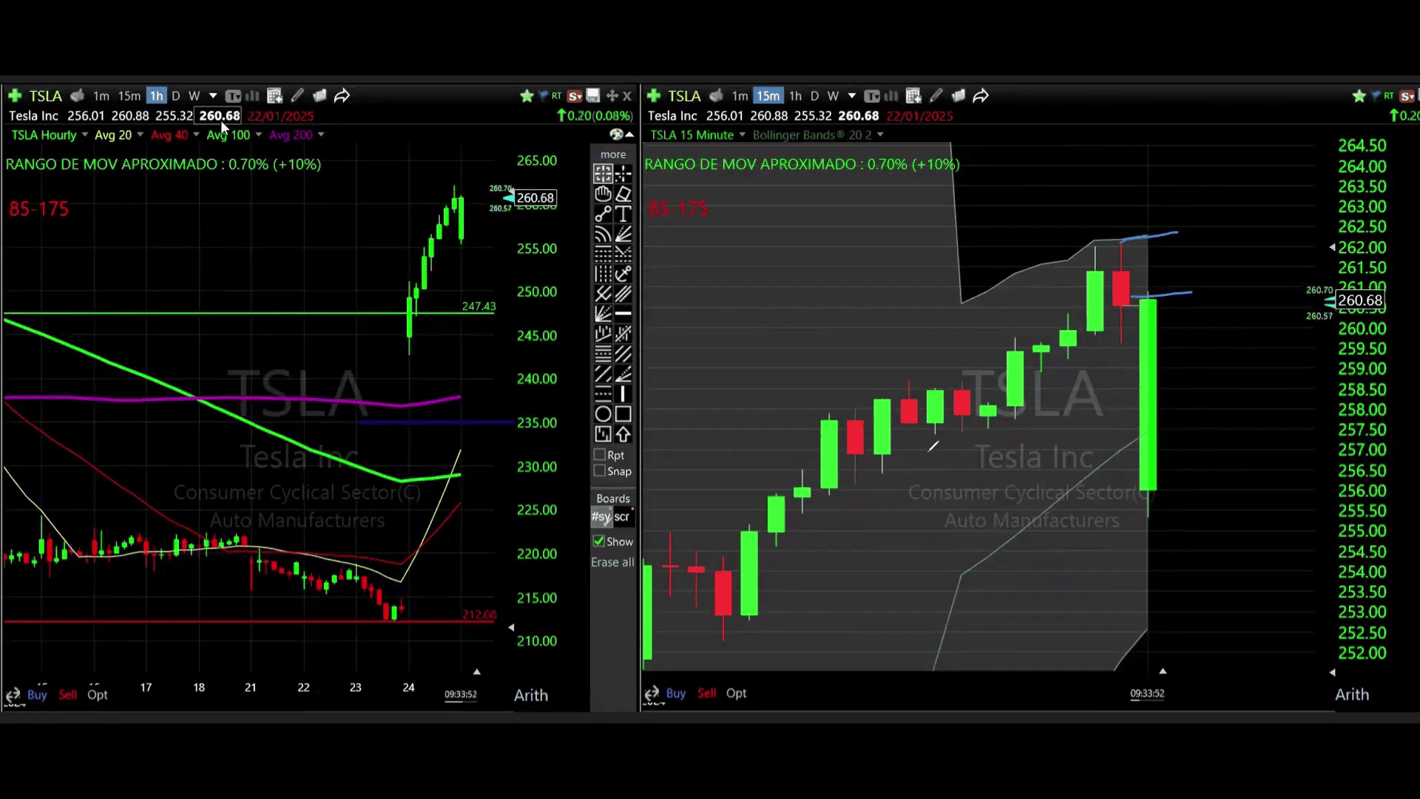Select the eraser drawing tool

click(623, 194)
